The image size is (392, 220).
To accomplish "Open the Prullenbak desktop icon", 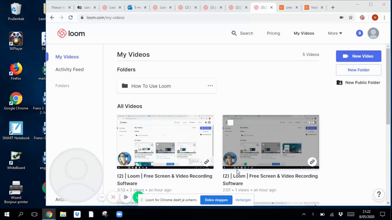I will coord(16,12).
